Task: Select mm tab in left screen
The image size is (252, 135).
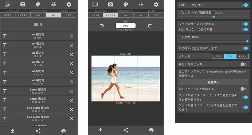Action: 38,15
